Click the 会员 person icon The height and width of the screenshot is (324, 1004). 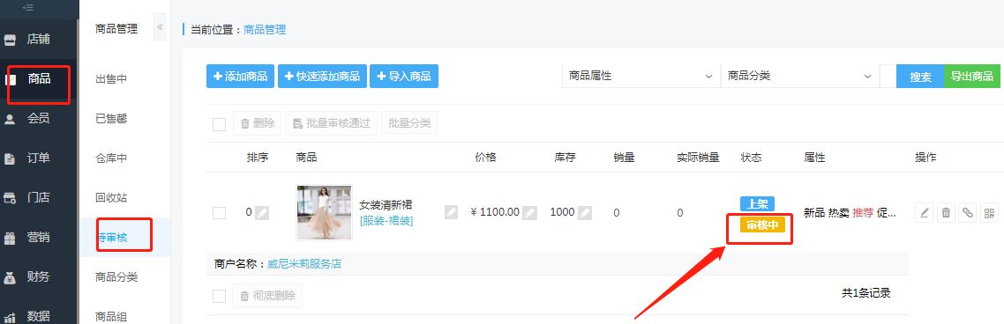(x=11, y=120)
